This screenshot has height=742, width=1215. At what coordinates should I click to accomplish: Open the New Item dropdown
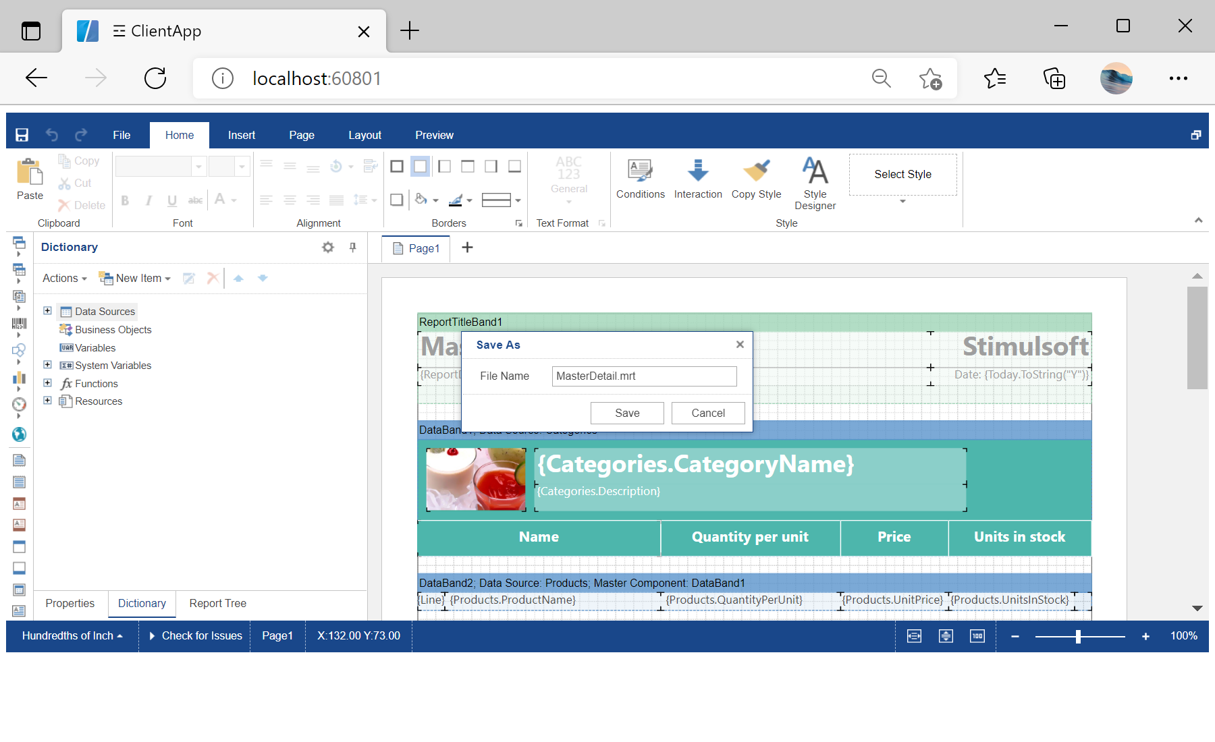(x=135, y=278)
